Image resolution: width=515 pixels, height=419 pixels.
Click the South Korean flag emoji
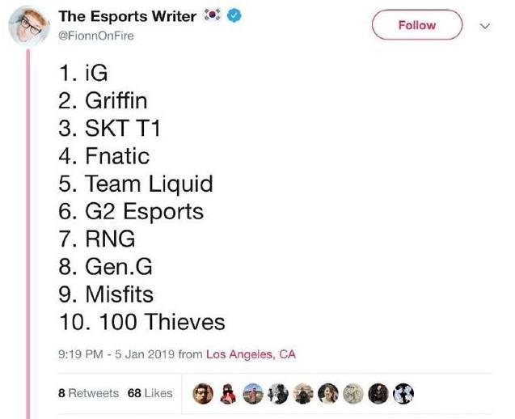point(212,15)
